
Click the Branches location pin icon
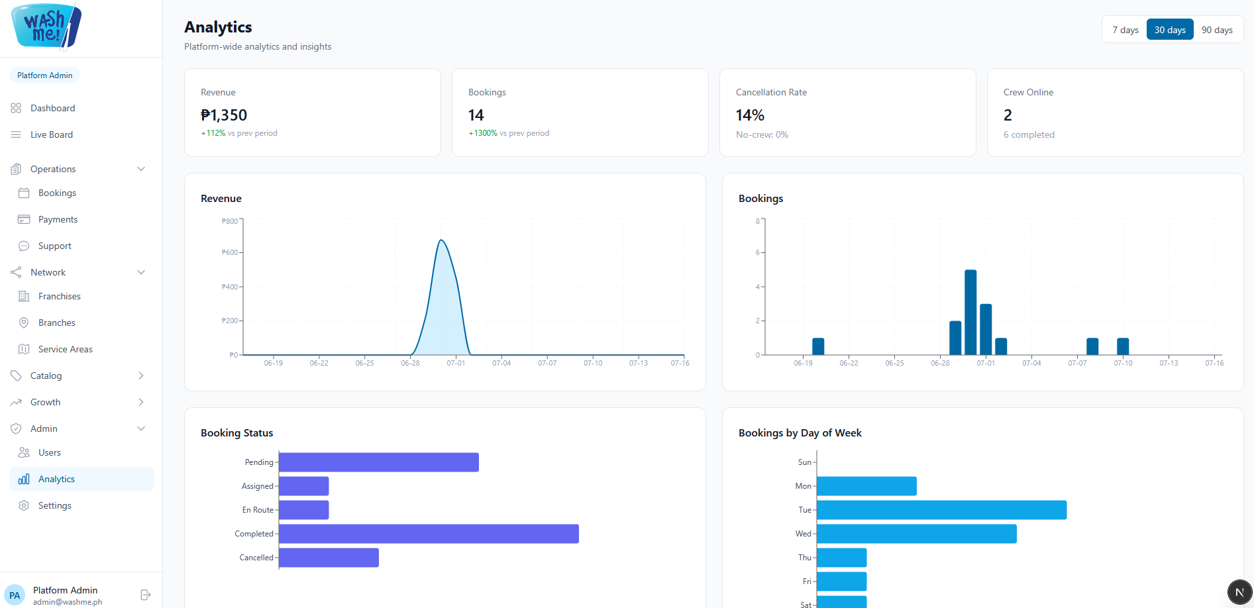pyautogui.click(x=24, y=323)
